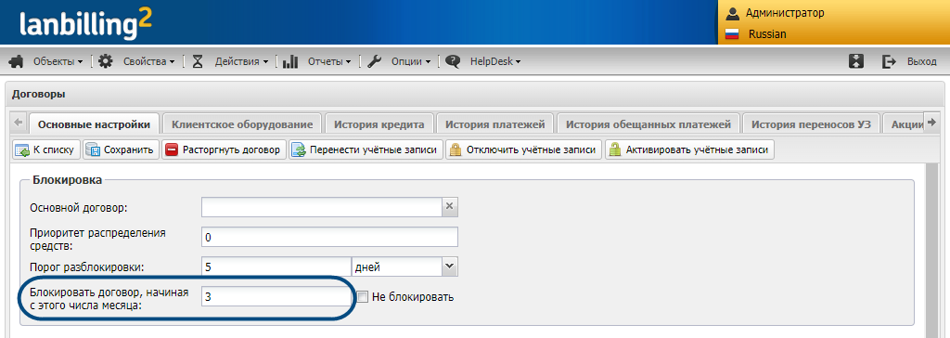Click Расторгнуть договор button
This screenshot has height=338, width=950.
tap(224, 149)
